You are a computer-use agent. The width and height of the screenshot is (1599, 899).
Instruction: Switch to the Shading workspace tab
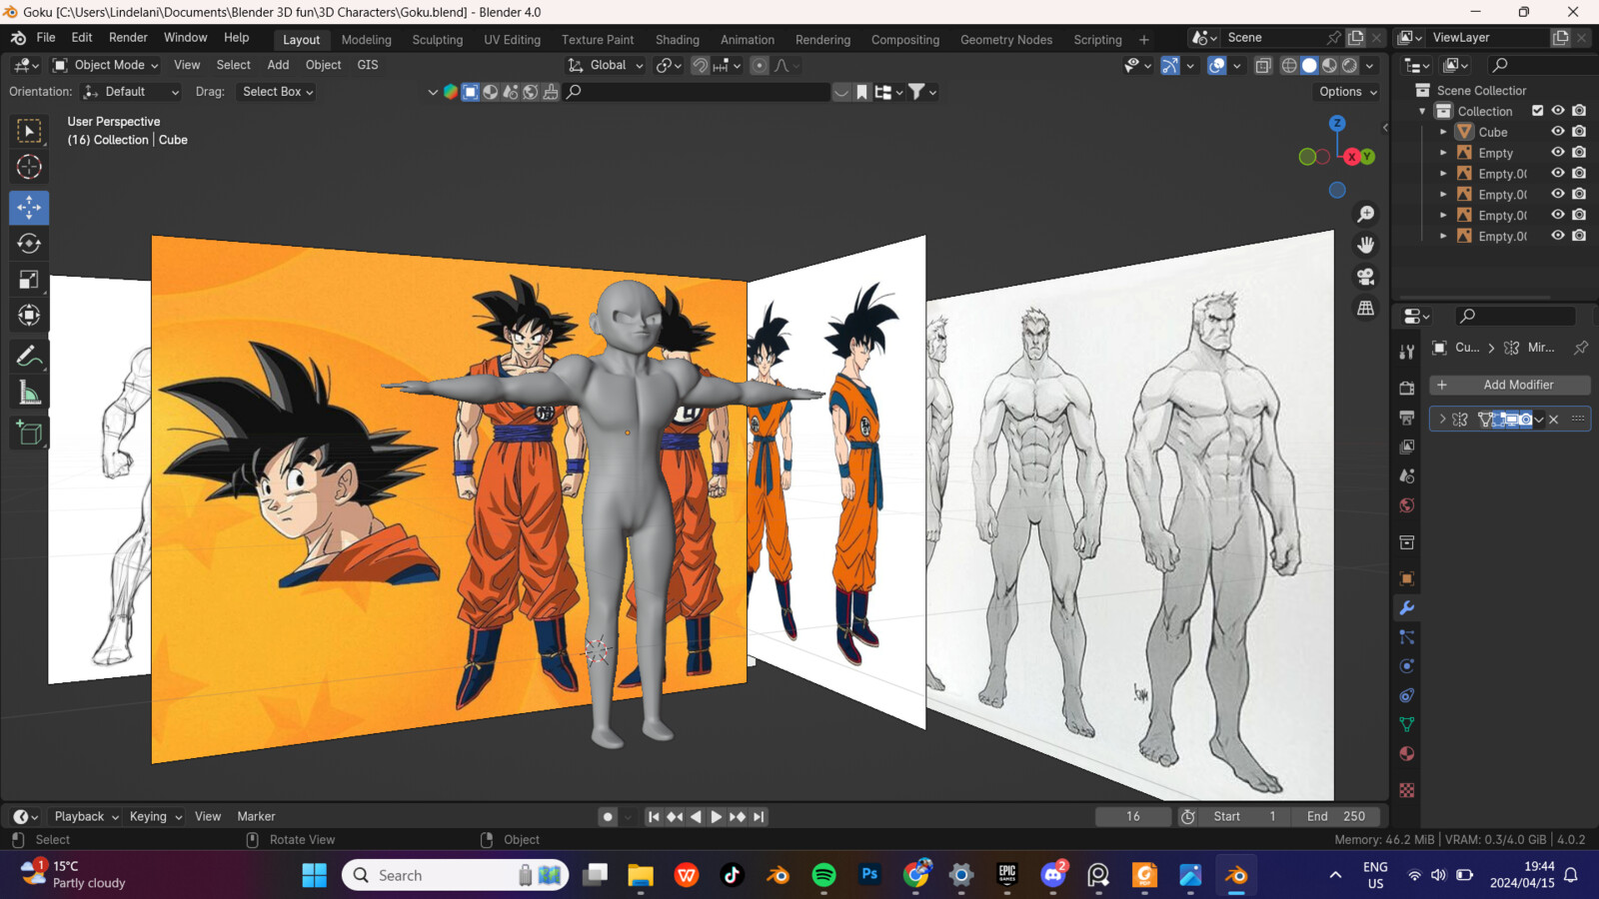[x=677, y=40]
